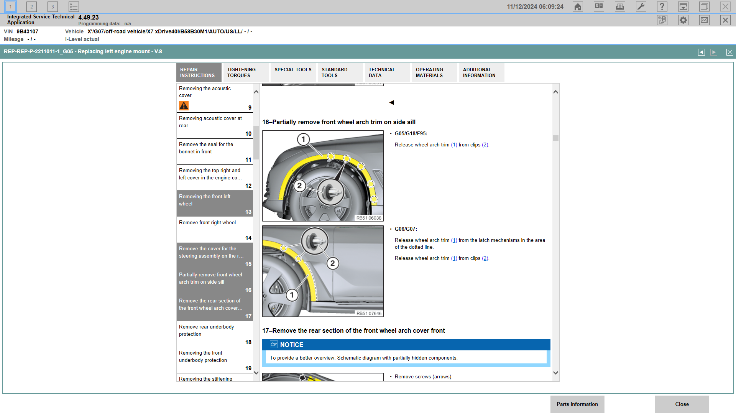The image size is (736, 414).
Task: Click the back navigation arrow on document header
Action: [x=701, y=52]
